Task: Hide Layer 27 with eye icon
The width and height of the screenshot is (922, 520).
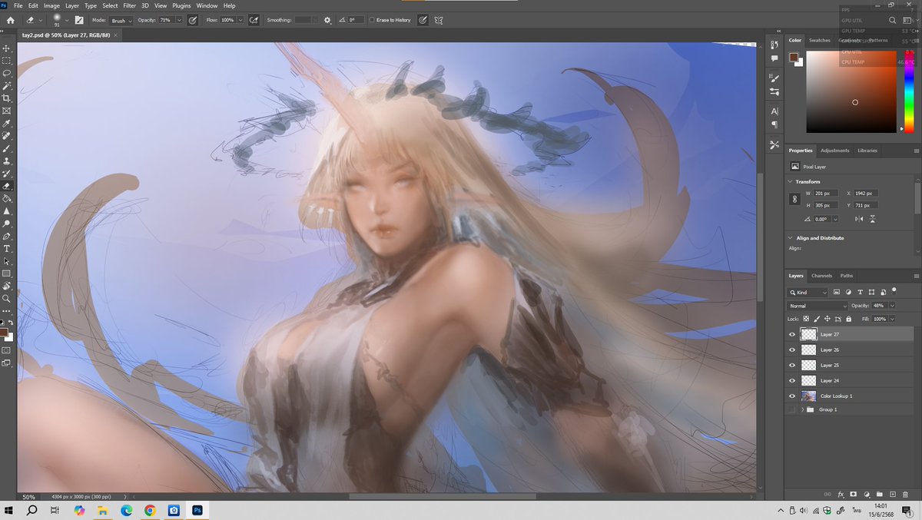Action: tap(792, 334)
